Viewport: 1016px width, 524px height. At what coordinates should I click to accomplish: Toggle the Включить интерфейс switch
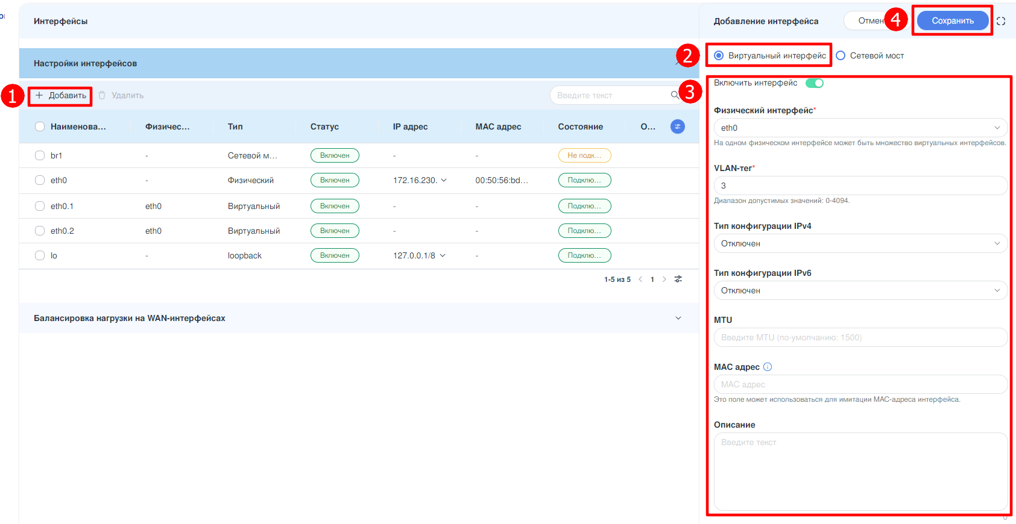click(x=815, y=83)
